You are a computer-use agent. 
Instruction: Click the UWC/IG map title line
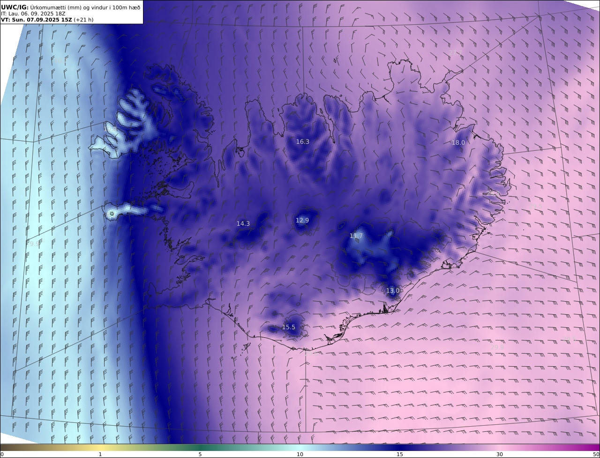[71, 7]
